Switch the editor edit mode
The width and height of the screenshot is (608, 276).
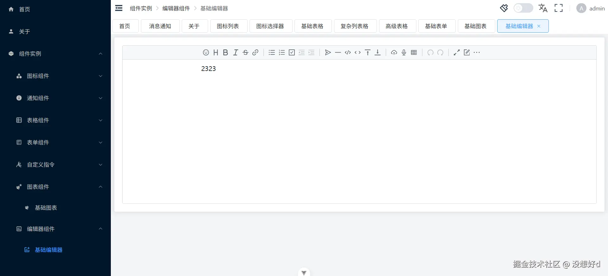click(x=467, y=53)
